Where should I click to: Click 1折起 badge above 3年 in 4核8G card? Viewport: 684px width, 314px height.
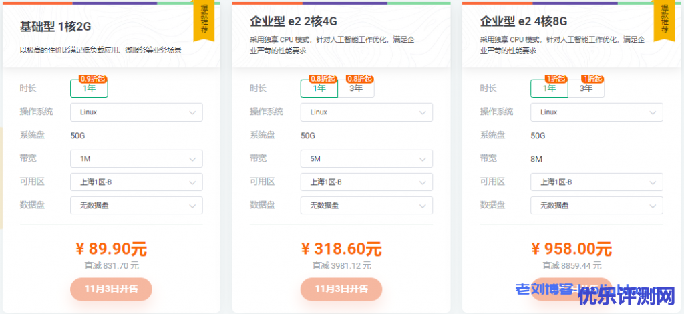coord(593,79)
